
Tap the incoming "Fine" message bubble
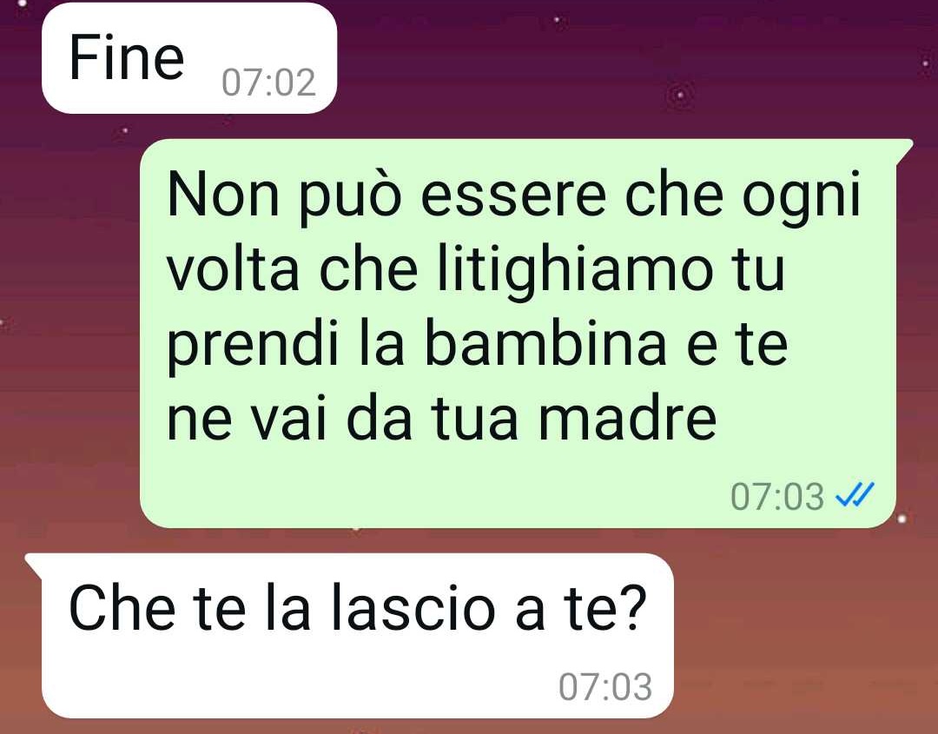(x=189, y=58)
